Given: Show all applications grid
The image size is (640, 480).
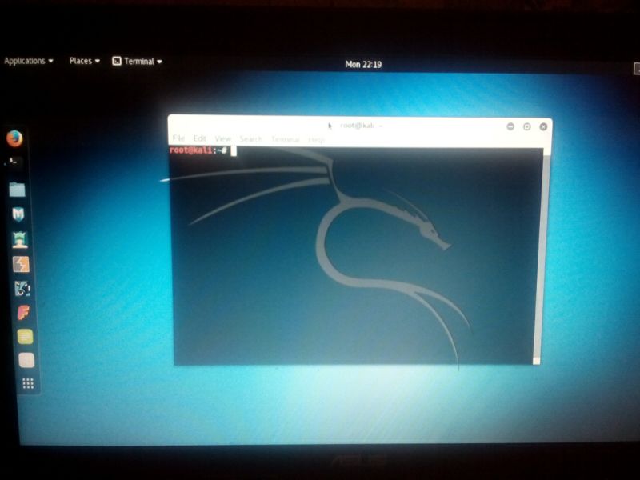Looking at the screenshot, I should tap(28, 383).
